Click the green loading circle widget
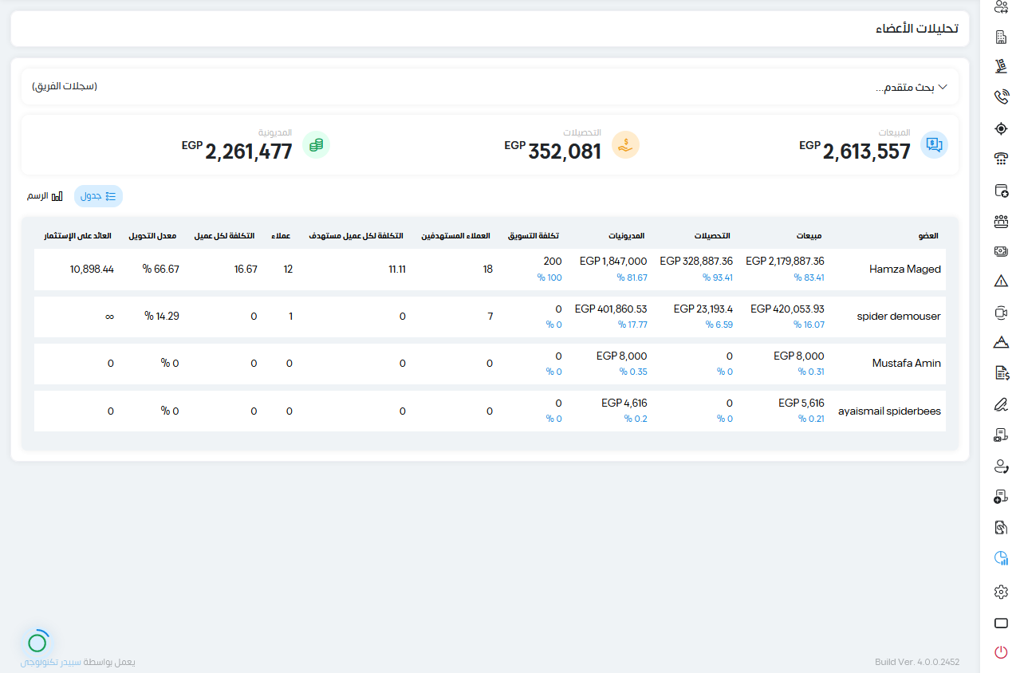Viewport: 1020px width, 673px height. pyautogui.click(x=37, y=642)
